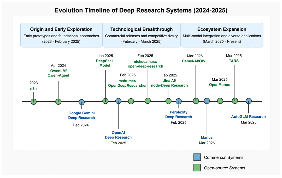Select the DeepSeek Model timeline node
This screenshot has height=178, width=282.
[x=105, y=101]
